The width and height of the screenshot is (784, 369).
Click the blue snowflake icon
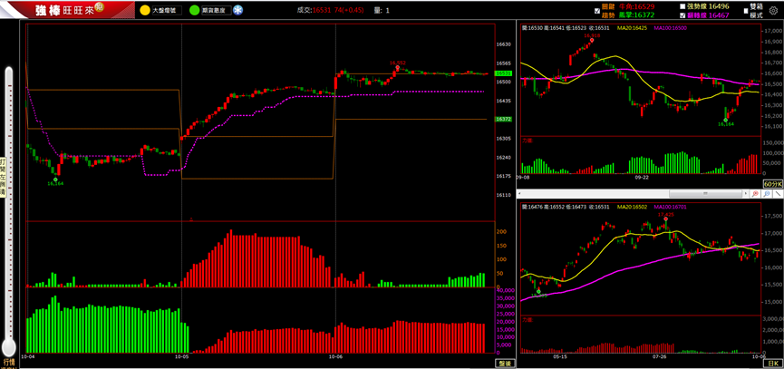click(x=237, y=10)
